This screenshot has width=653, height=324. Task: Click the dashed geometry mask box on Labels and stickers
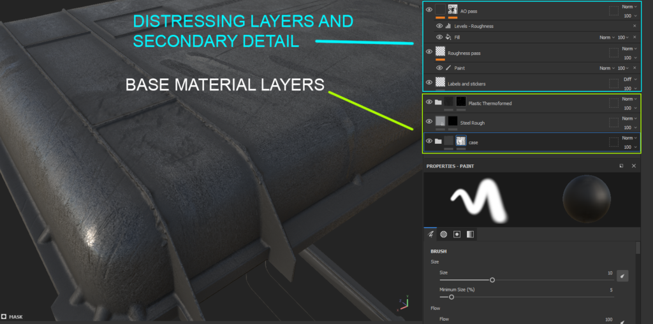pyautogui.click(x=613, y=83)
